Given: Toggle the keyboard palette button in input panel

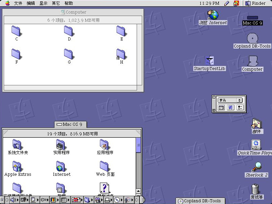Looking at the screenshot, I should tap(221, 107).
